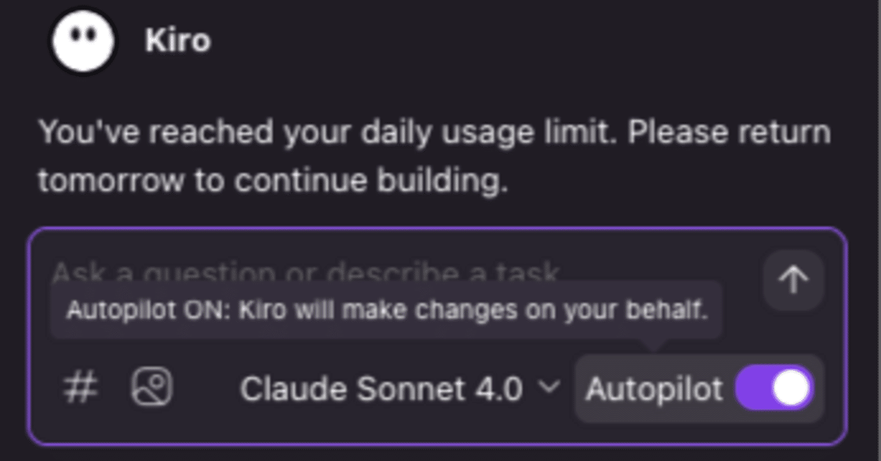Click the Autopilot text label
The width and height of the screenshot is (881, 461).
[654, 389]
